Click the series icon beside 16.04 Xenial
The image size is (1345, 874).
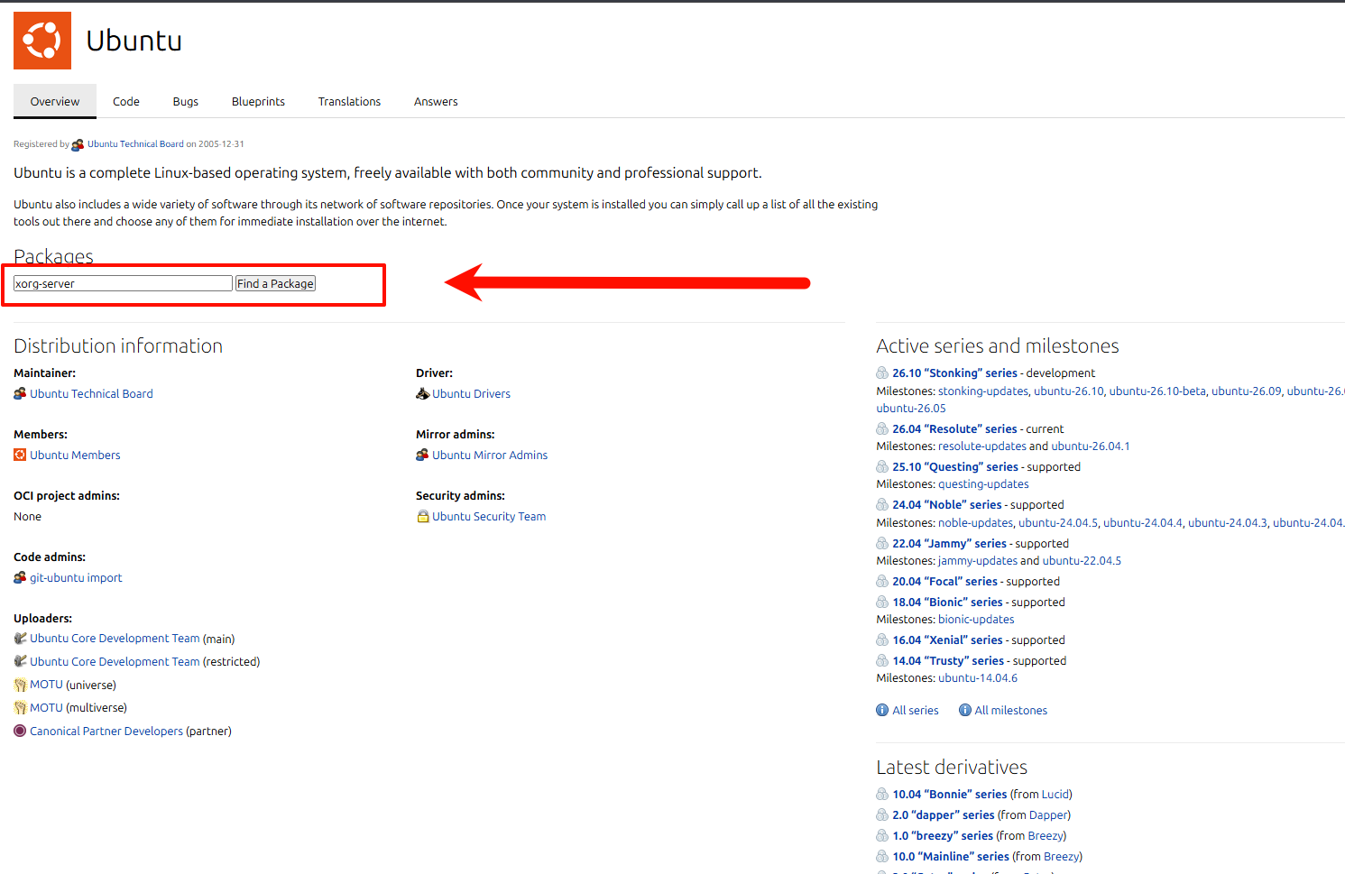882,639
